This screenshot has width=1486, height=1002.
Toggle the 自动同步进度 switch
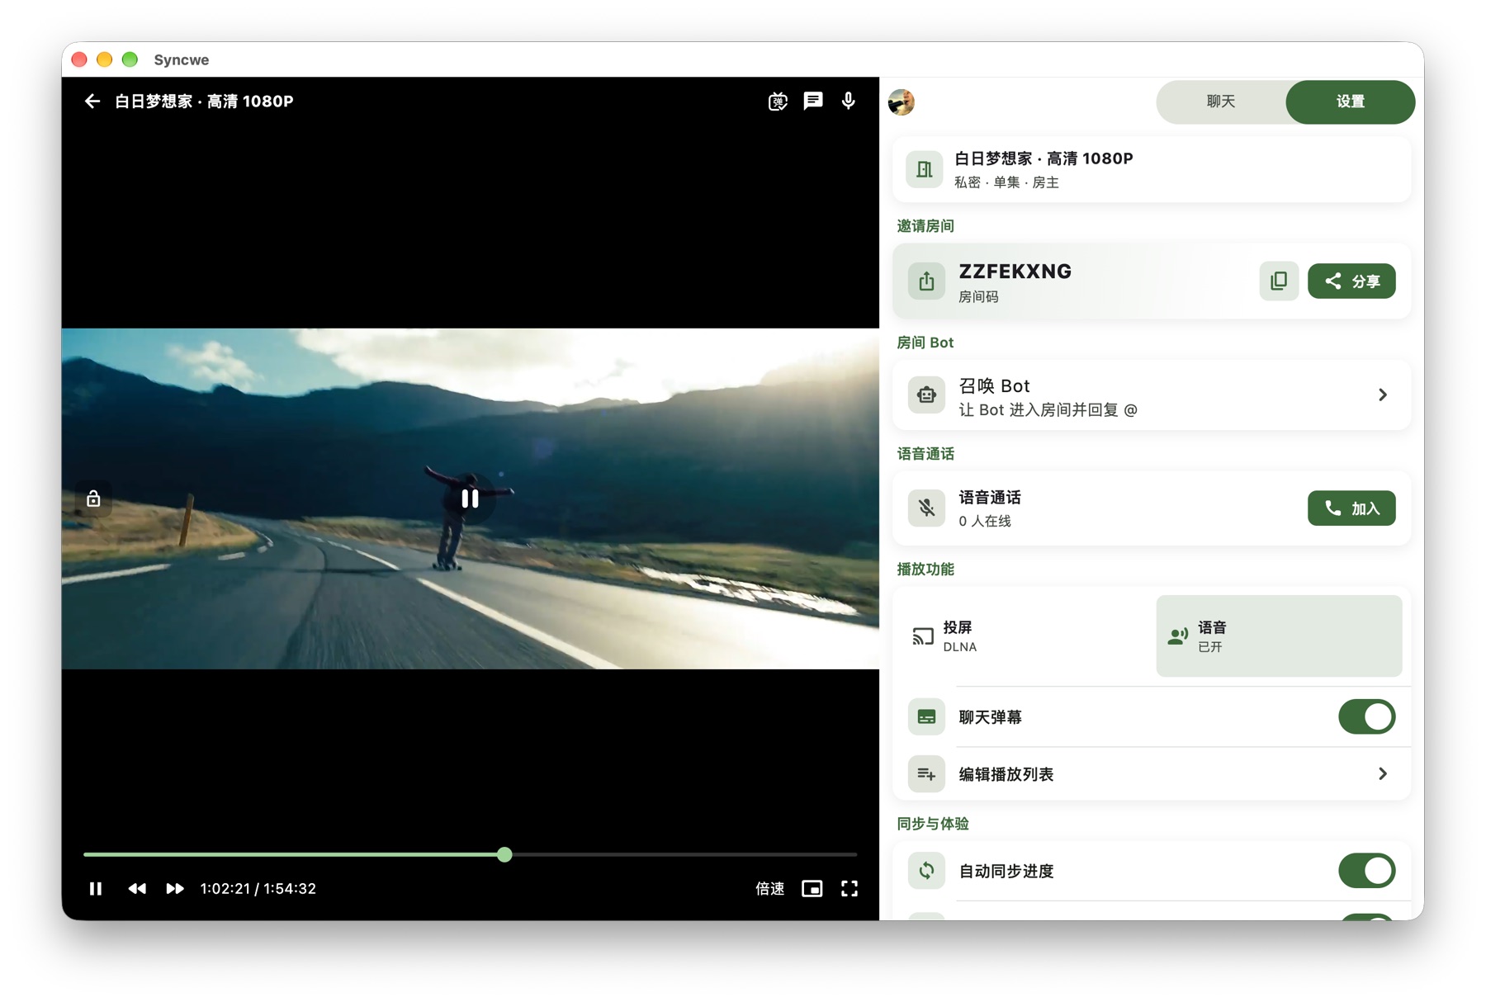pyautogui.click(x=1366, y=871)
